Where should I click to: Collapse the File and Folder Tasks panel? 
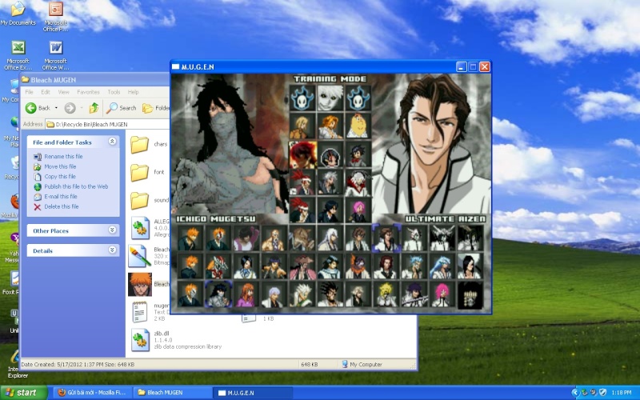(x=112, y=142)
